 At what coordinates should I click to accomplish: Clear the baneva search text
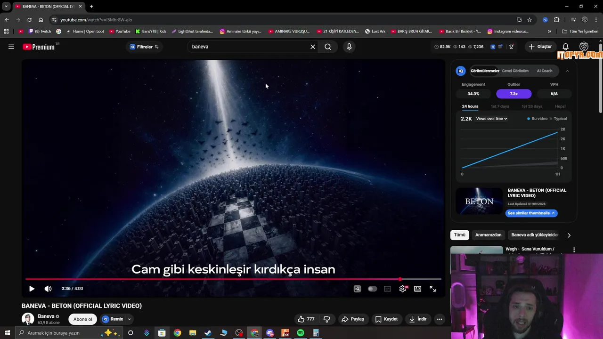tap(312, 47)
